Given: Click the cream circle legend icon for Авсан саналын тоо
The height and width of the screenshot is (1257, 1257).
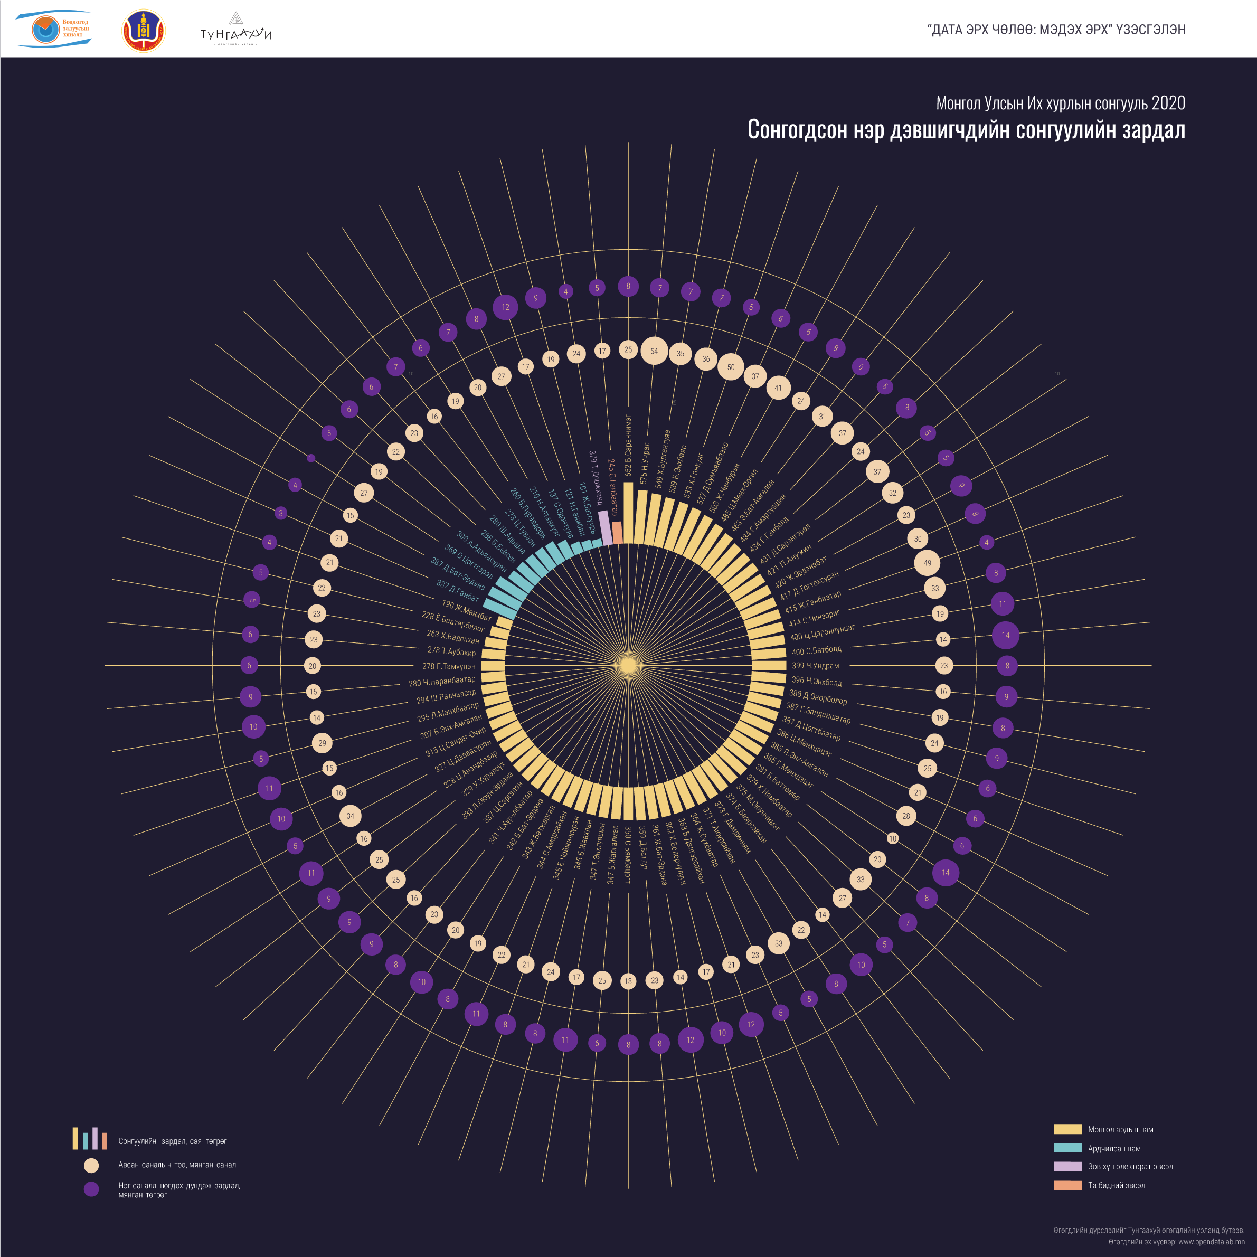Looking at the screenshot, I should [x=91, y=1165].
